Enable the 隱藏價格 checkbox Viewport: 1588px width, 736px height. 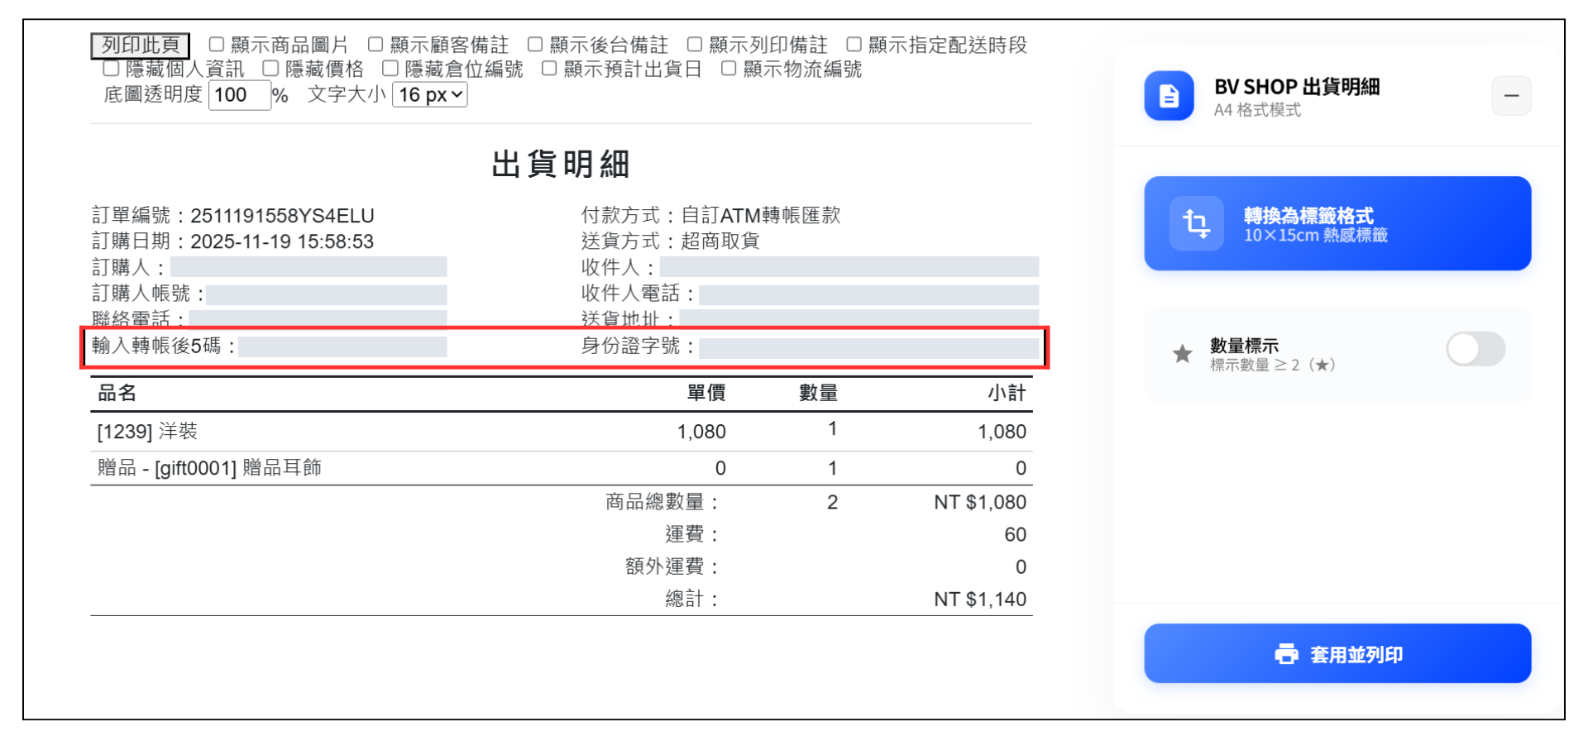pyautogui.click(x=270, y=69)
